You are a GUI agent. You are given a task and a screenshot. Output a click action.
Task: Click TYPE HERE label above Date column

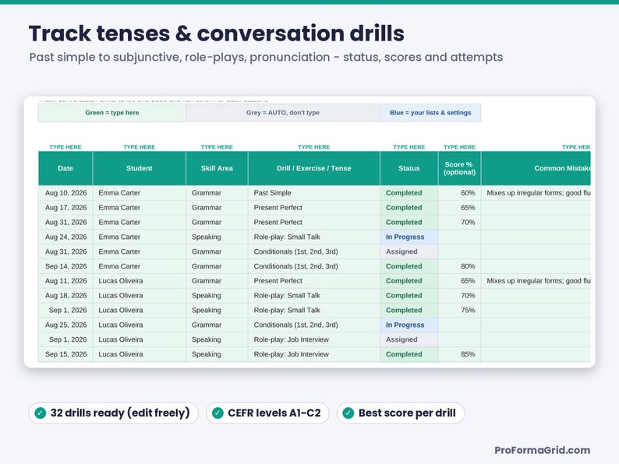point(65,147)
